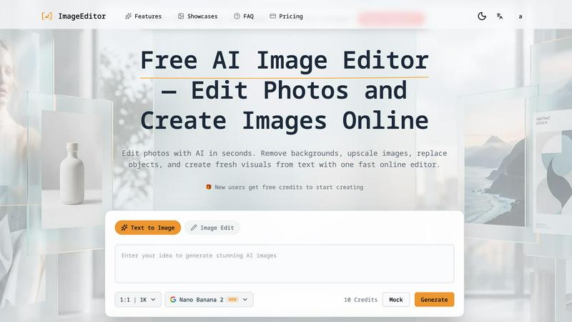Click 'New users get free credits' text
This screenshot has height=322, width=572.
tap(289, 187)
